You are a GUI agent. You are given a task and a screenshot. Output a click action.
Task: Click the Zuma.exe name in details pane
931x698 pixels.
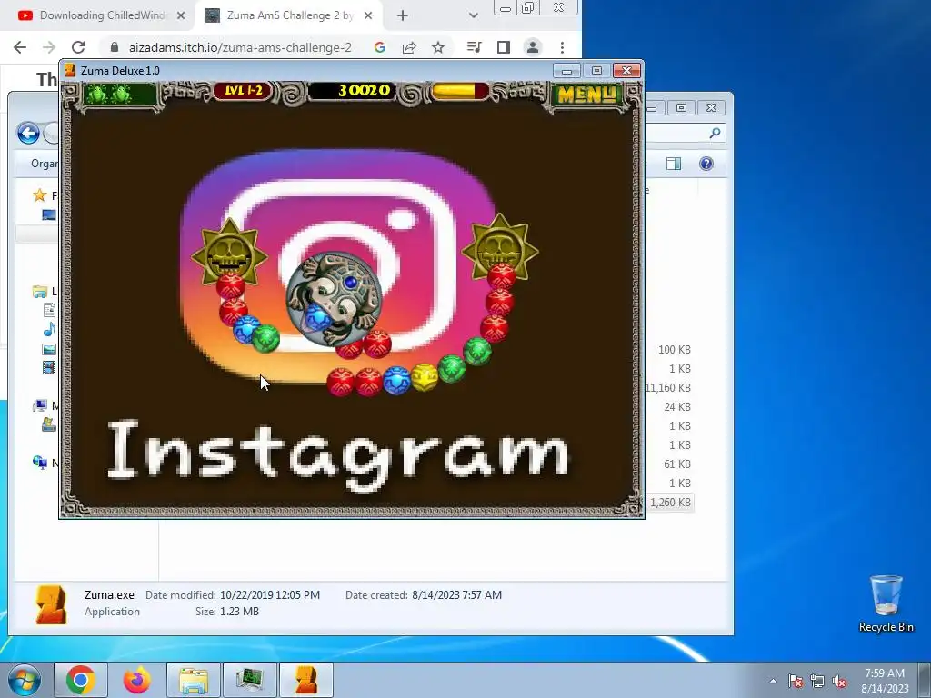109,594
